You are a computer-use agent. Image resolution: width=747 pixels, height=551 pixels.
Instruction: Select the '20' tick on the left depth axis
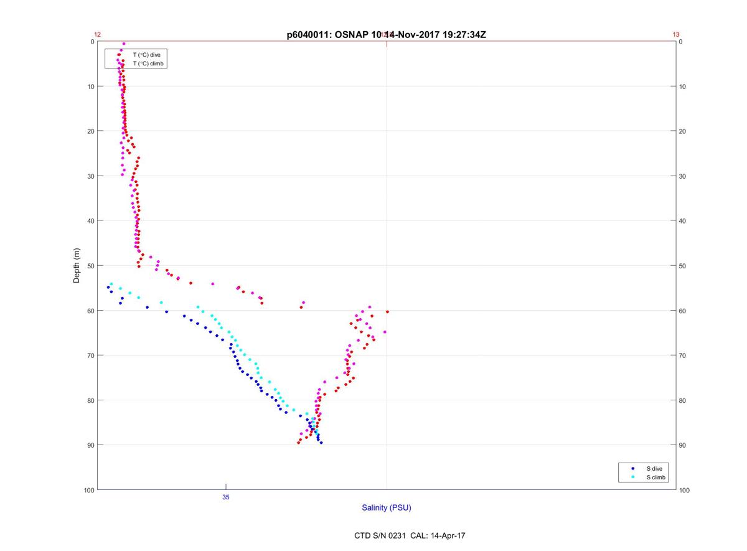pyautogui.click(x=90, y=131)
